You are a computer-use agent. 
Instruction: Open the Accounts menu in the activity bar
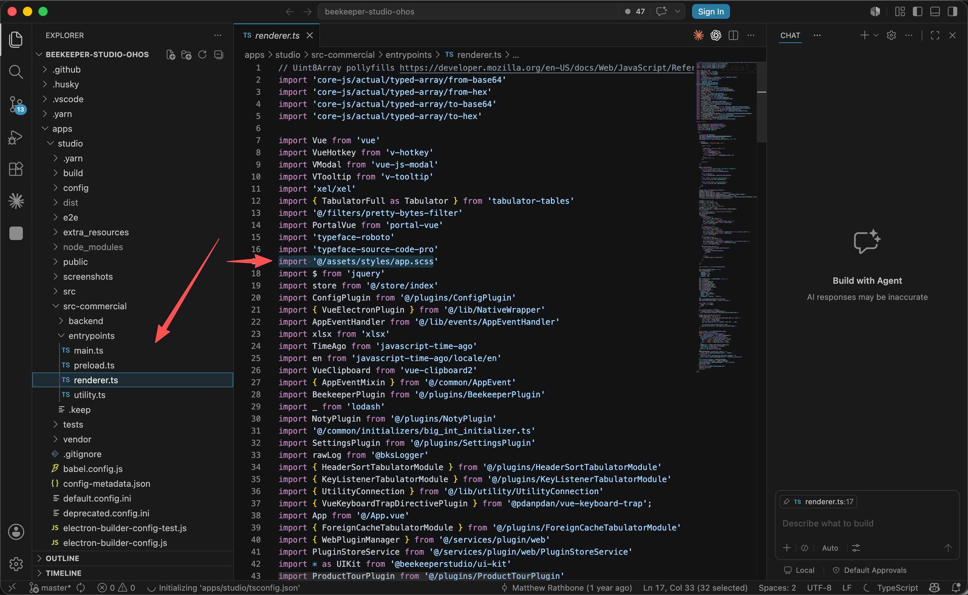(x=16, y=532)
